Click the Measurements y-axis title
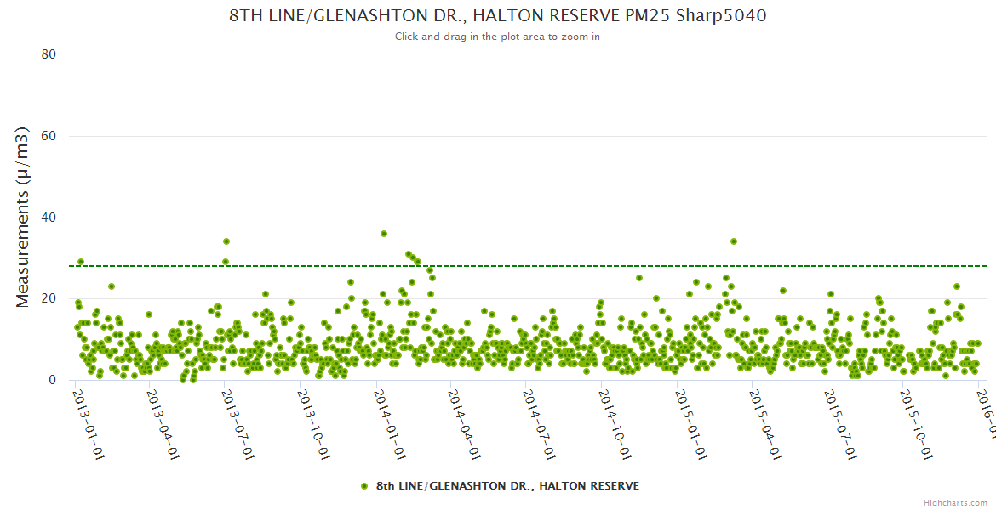Screen dimensions: 996x510 pyautogui.click(x=23, y=217)
